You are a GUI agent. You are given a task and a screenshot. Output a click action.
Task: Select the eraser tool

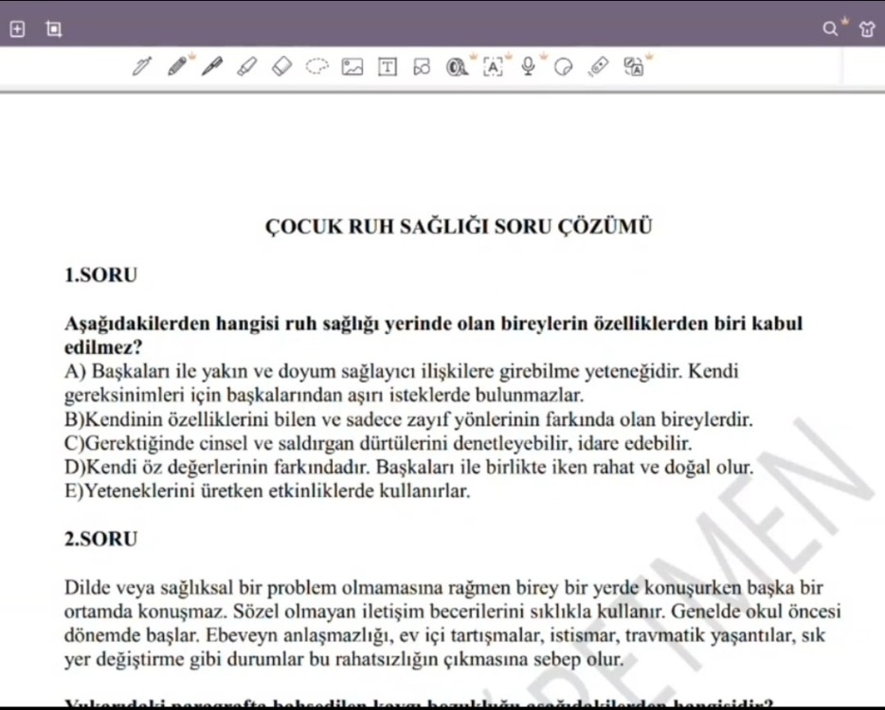[x=281, y=66]
